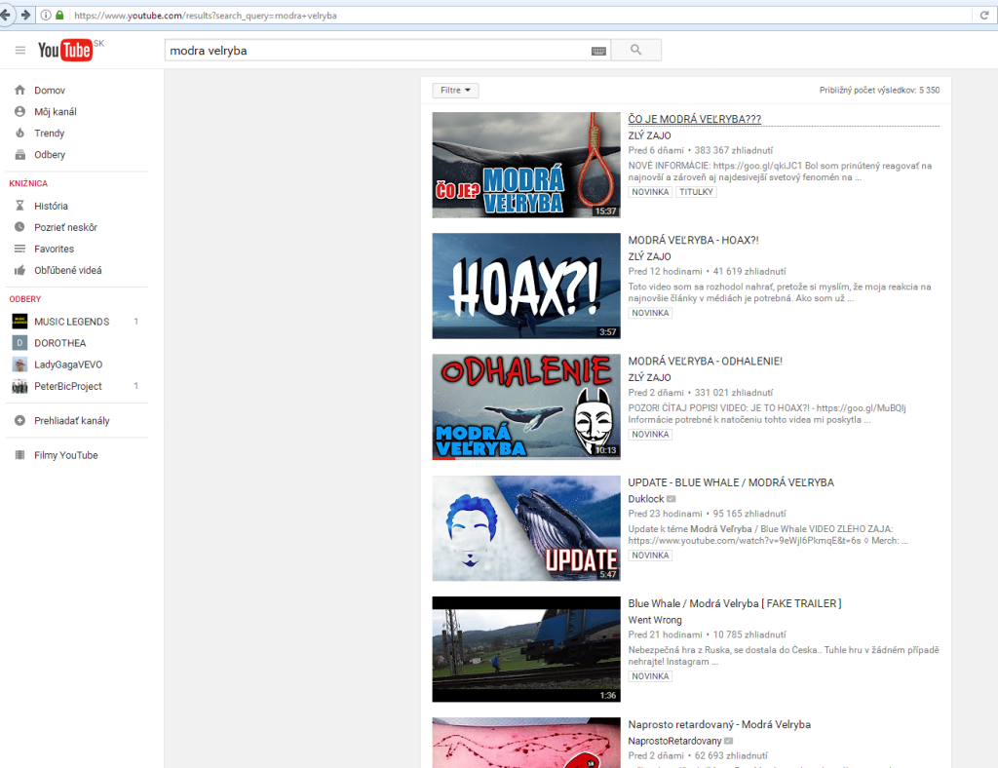Click the Filmy YouTube film icon
This screenshot has width=998, height=768.
[x=19, y=454]
